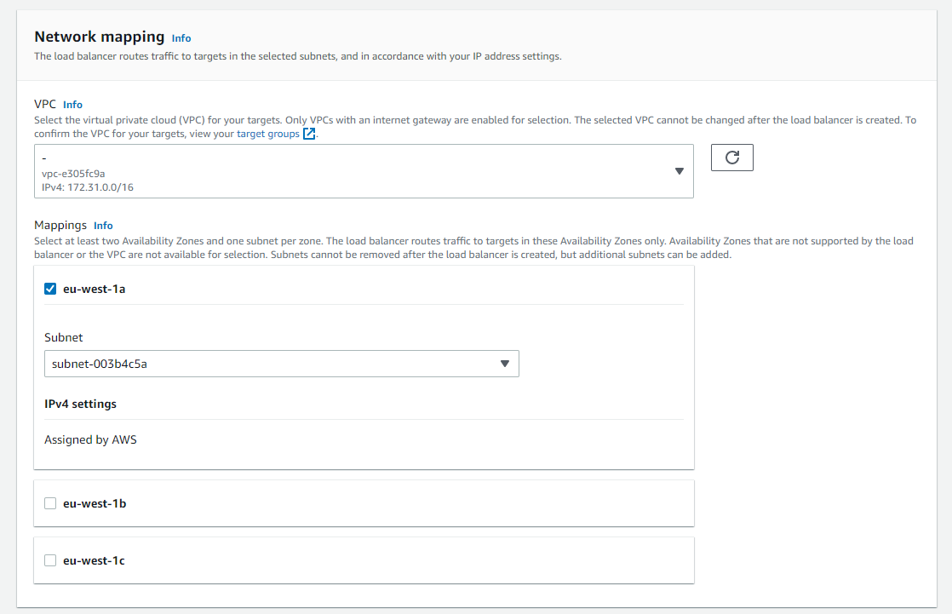This screenshot has height=614, width=952.
Task: Click the Assigned by AWS text
Action: pos(90,440)
